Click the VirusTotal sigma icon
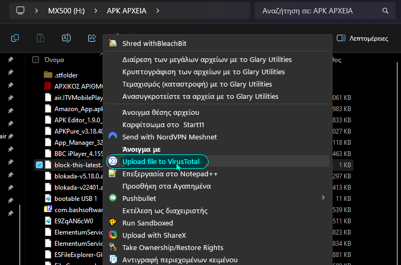Viewport: 401px width, 265px height. tap(113, 161)
